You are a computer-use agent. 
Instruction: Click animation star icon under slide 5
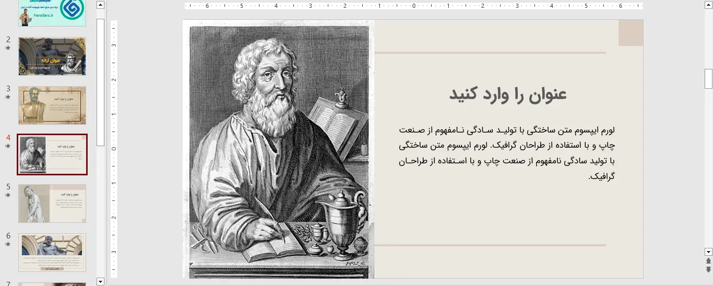point(8,195)
